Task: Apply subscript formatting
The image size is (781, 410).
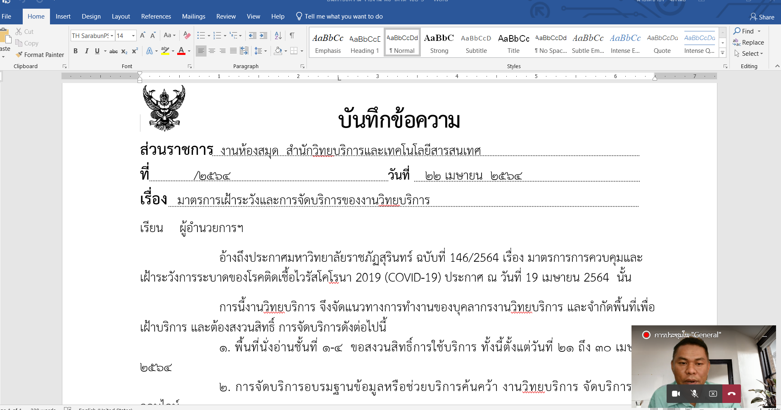Action: coord(124,51)
